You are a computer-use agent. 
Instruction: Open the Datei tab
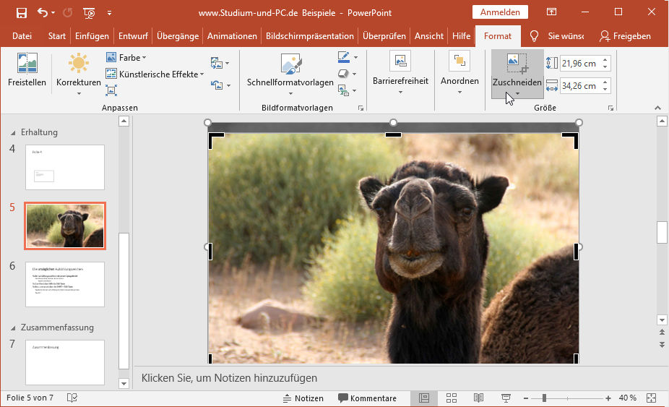pos(22,36)
